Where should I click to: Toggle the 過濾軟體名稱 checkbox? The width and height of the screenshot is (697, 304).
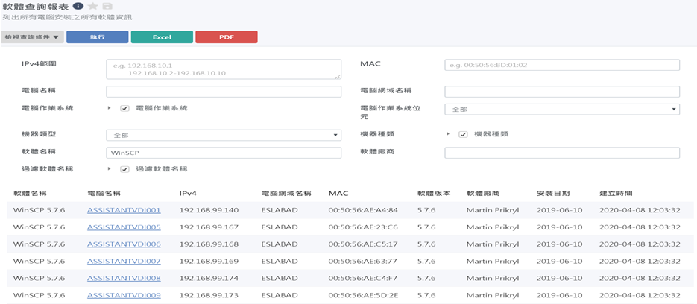(125, 169)
